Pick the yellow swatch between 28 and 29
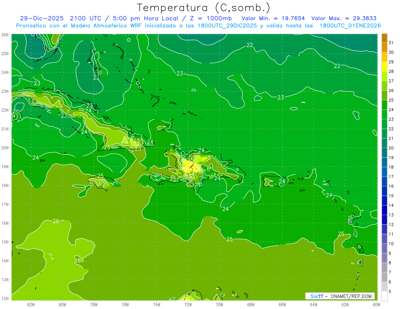The image size is (400, 309). (384, 67)
